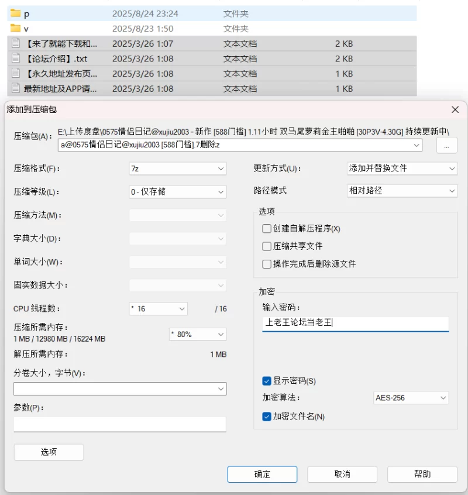Image resolution: width=468 pixels, height=495 pixels.
Task: Expand the 更新方式 dropdown
Action: pyautogui.click(x=402, y=169)
